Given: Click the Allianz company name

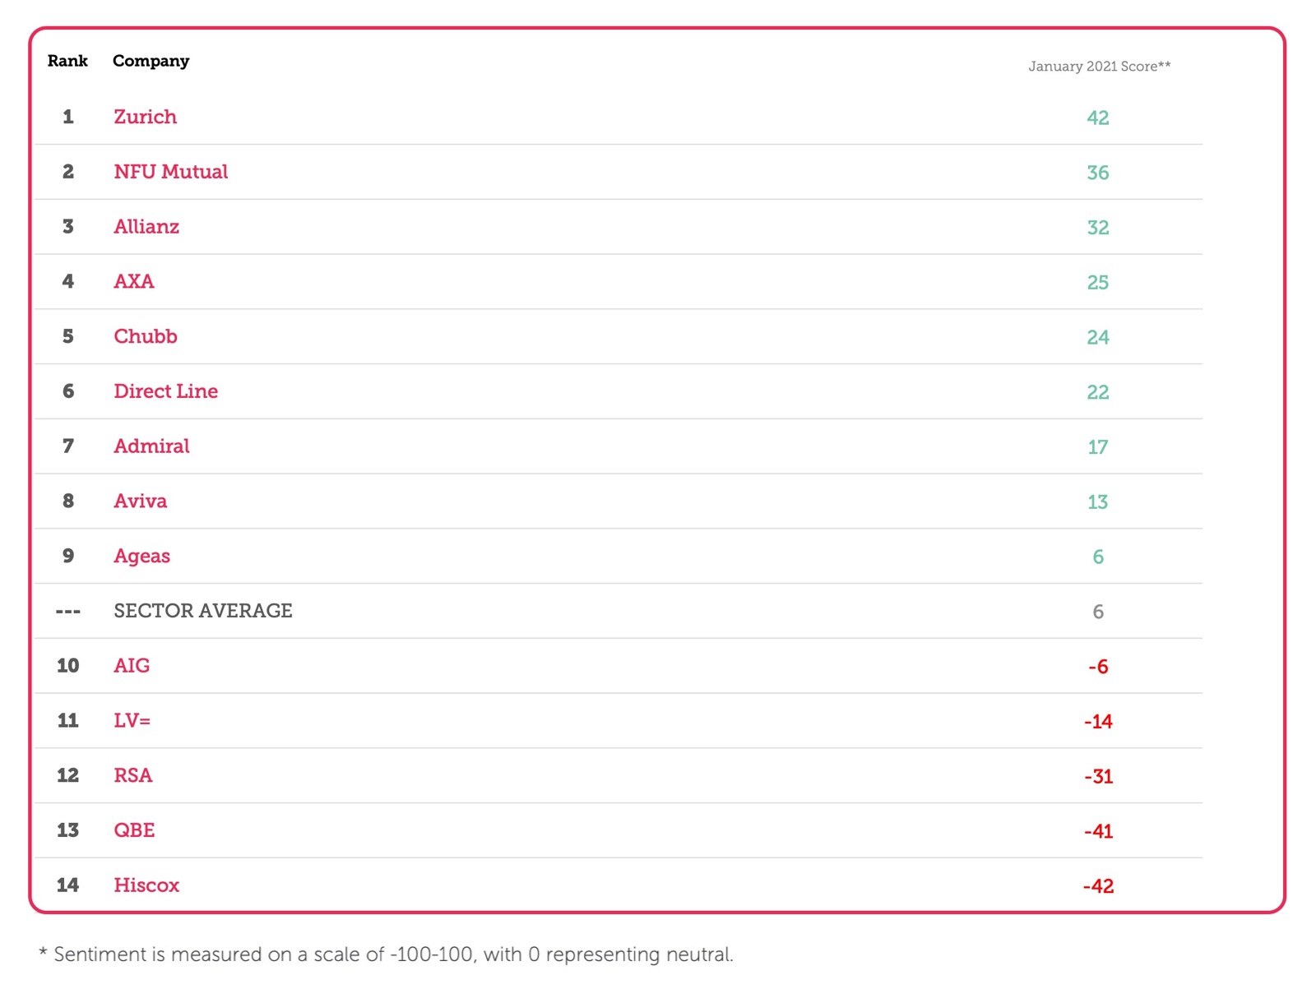Looking at the screenshot, I should (x=146, y=227).
